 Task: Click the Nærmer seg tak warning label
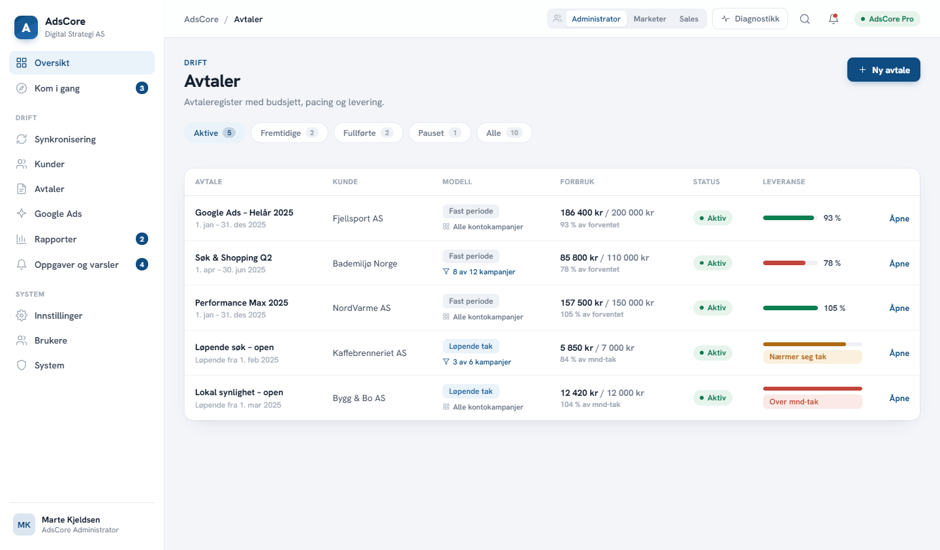point(812,357)
